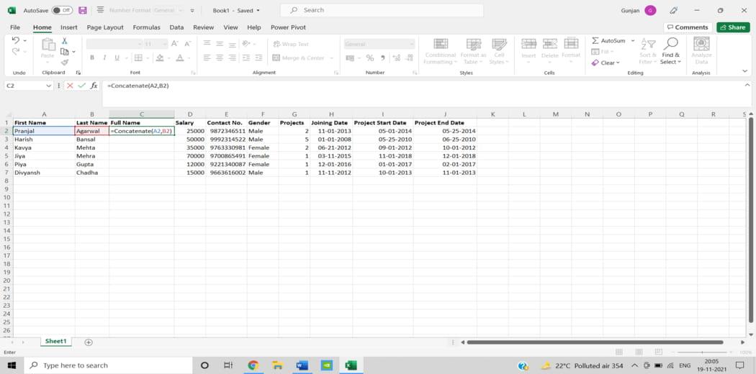Open the Clear dropdown menu
The width and height of the screenshot is (756, 374).
coord(606,63)
